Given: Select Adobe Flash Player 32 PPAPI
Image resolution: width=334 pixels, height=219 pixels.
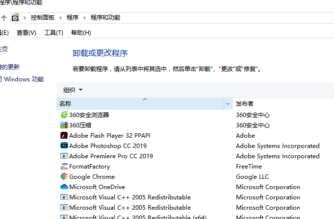Looking at the screenshot, I should click(x=110, y=136).
